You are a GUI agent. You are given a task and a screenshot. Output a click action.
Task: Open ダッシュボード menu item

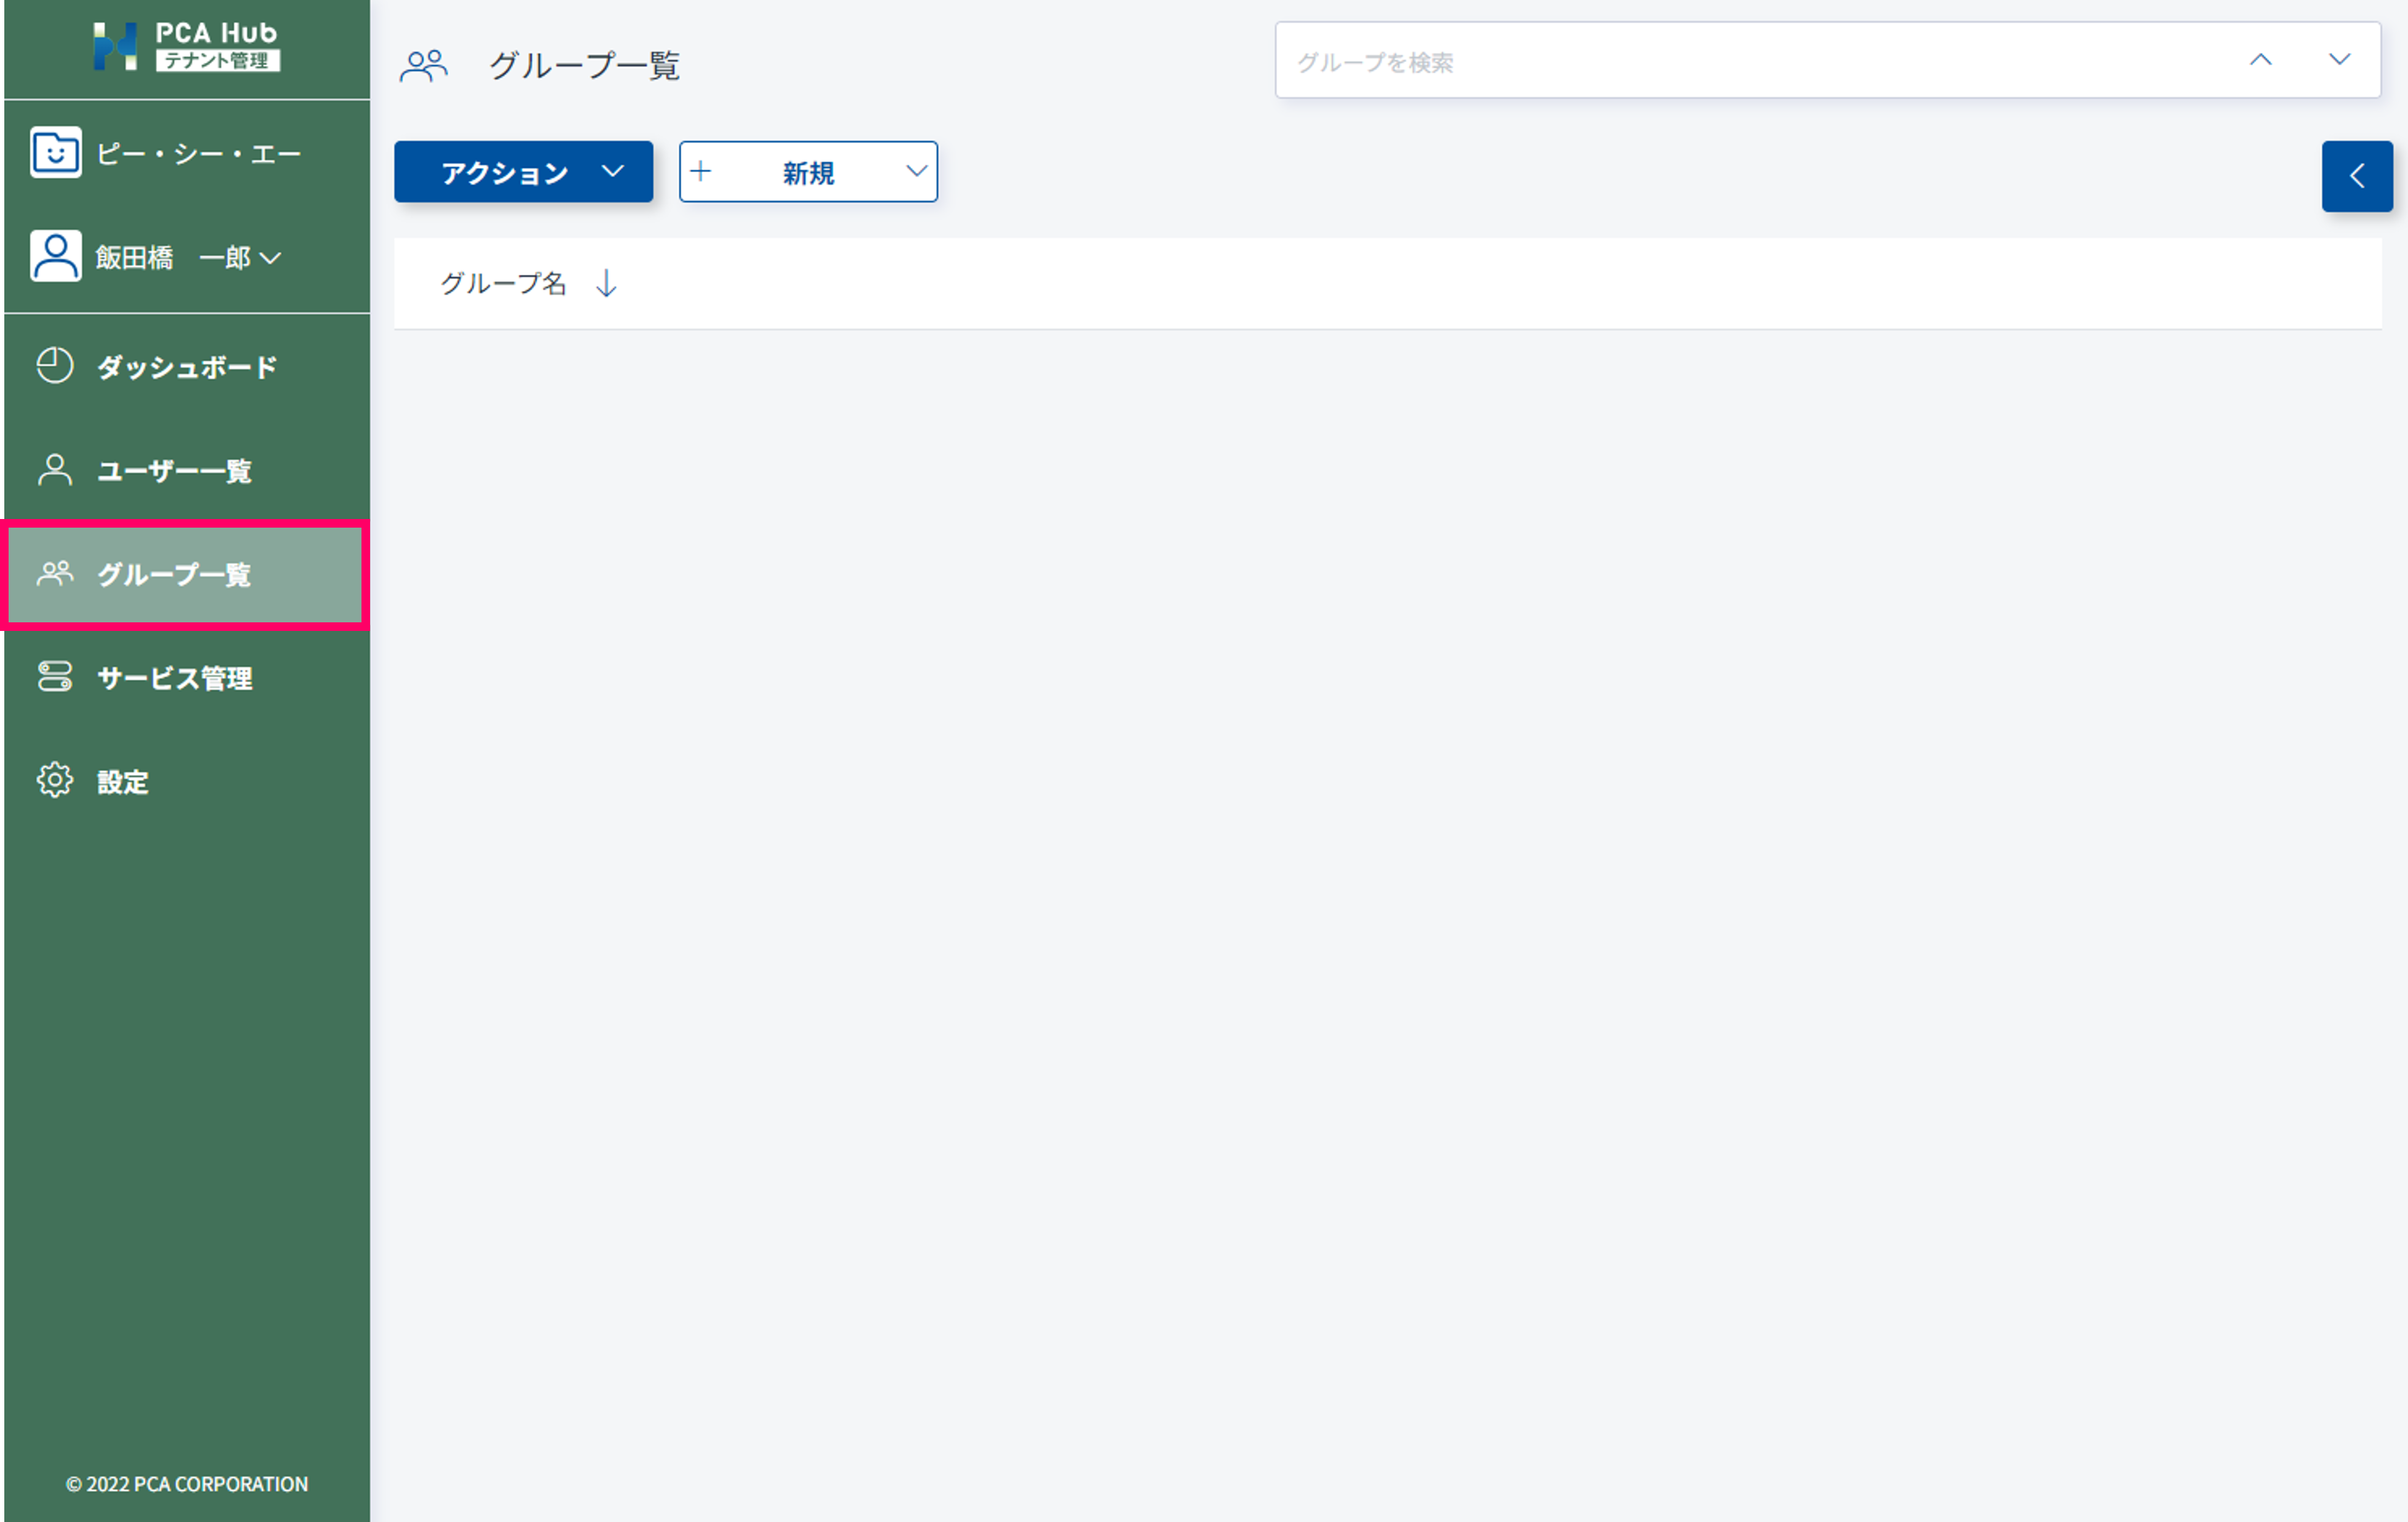[187, 367]
